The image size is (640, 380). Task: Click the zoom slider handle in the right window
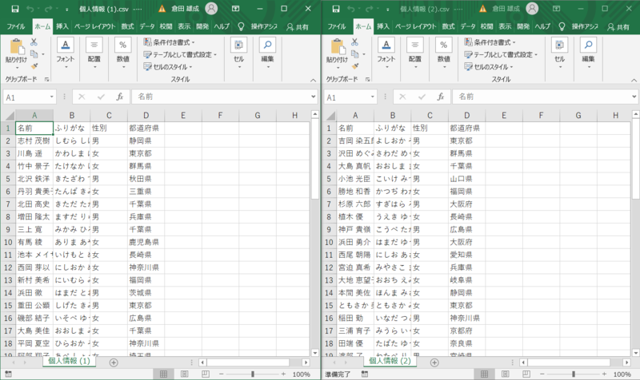[x=574, y=374]
